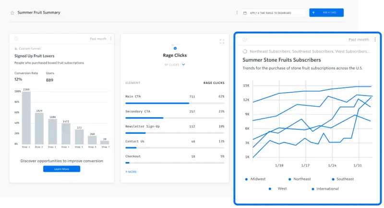Screen dimensions: 384x208
Task: Click the Step 1 bar labeled 2360
Action: point(26,118)
